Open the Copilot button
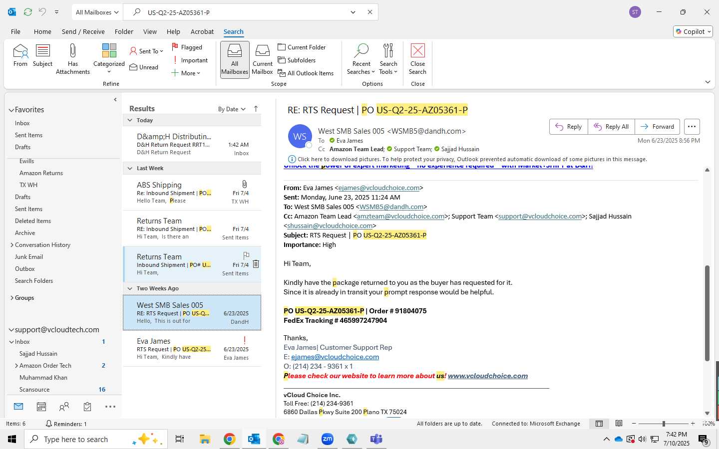This screenshot has width=719, height=449. (693, 31)
